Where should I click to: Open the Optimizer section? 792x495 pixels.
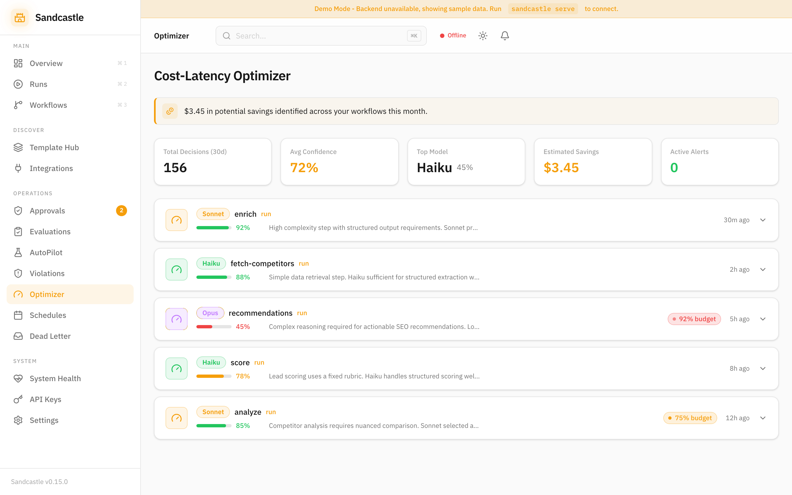46,294
